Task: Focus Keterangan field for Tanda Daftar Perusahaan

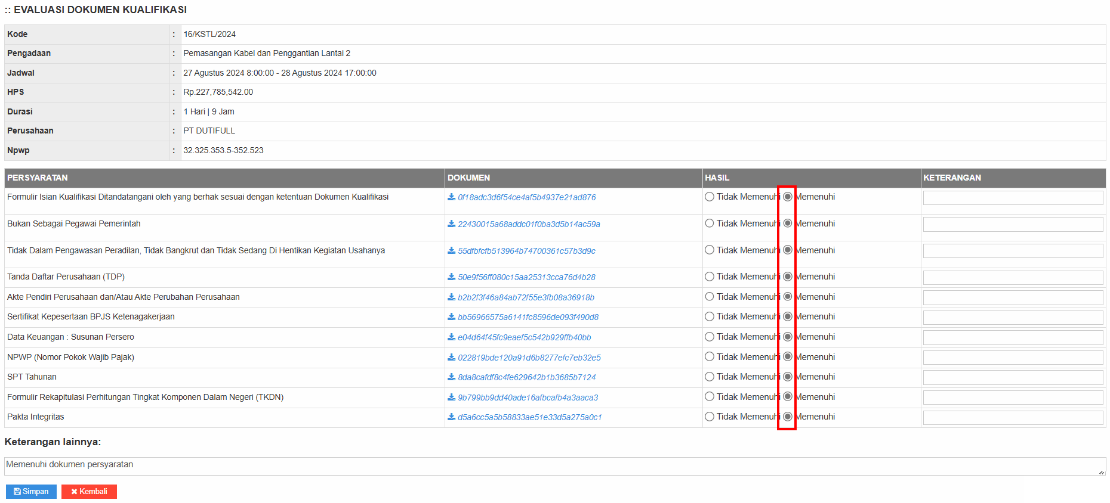Action: [1013, 278]
